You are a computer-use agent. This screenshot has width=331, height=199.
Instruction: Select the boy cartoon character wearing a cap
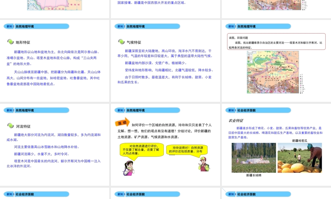coord(204,164)
